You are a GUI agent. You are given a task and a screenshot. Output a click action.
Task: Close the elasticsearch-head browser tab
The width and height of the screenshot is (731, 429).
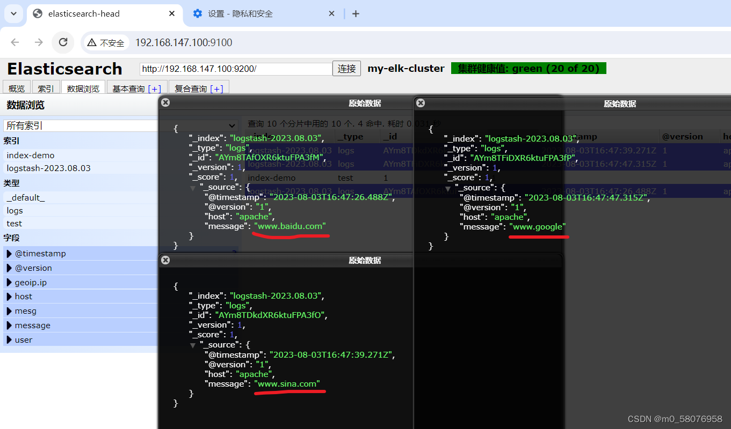(172, 14)
